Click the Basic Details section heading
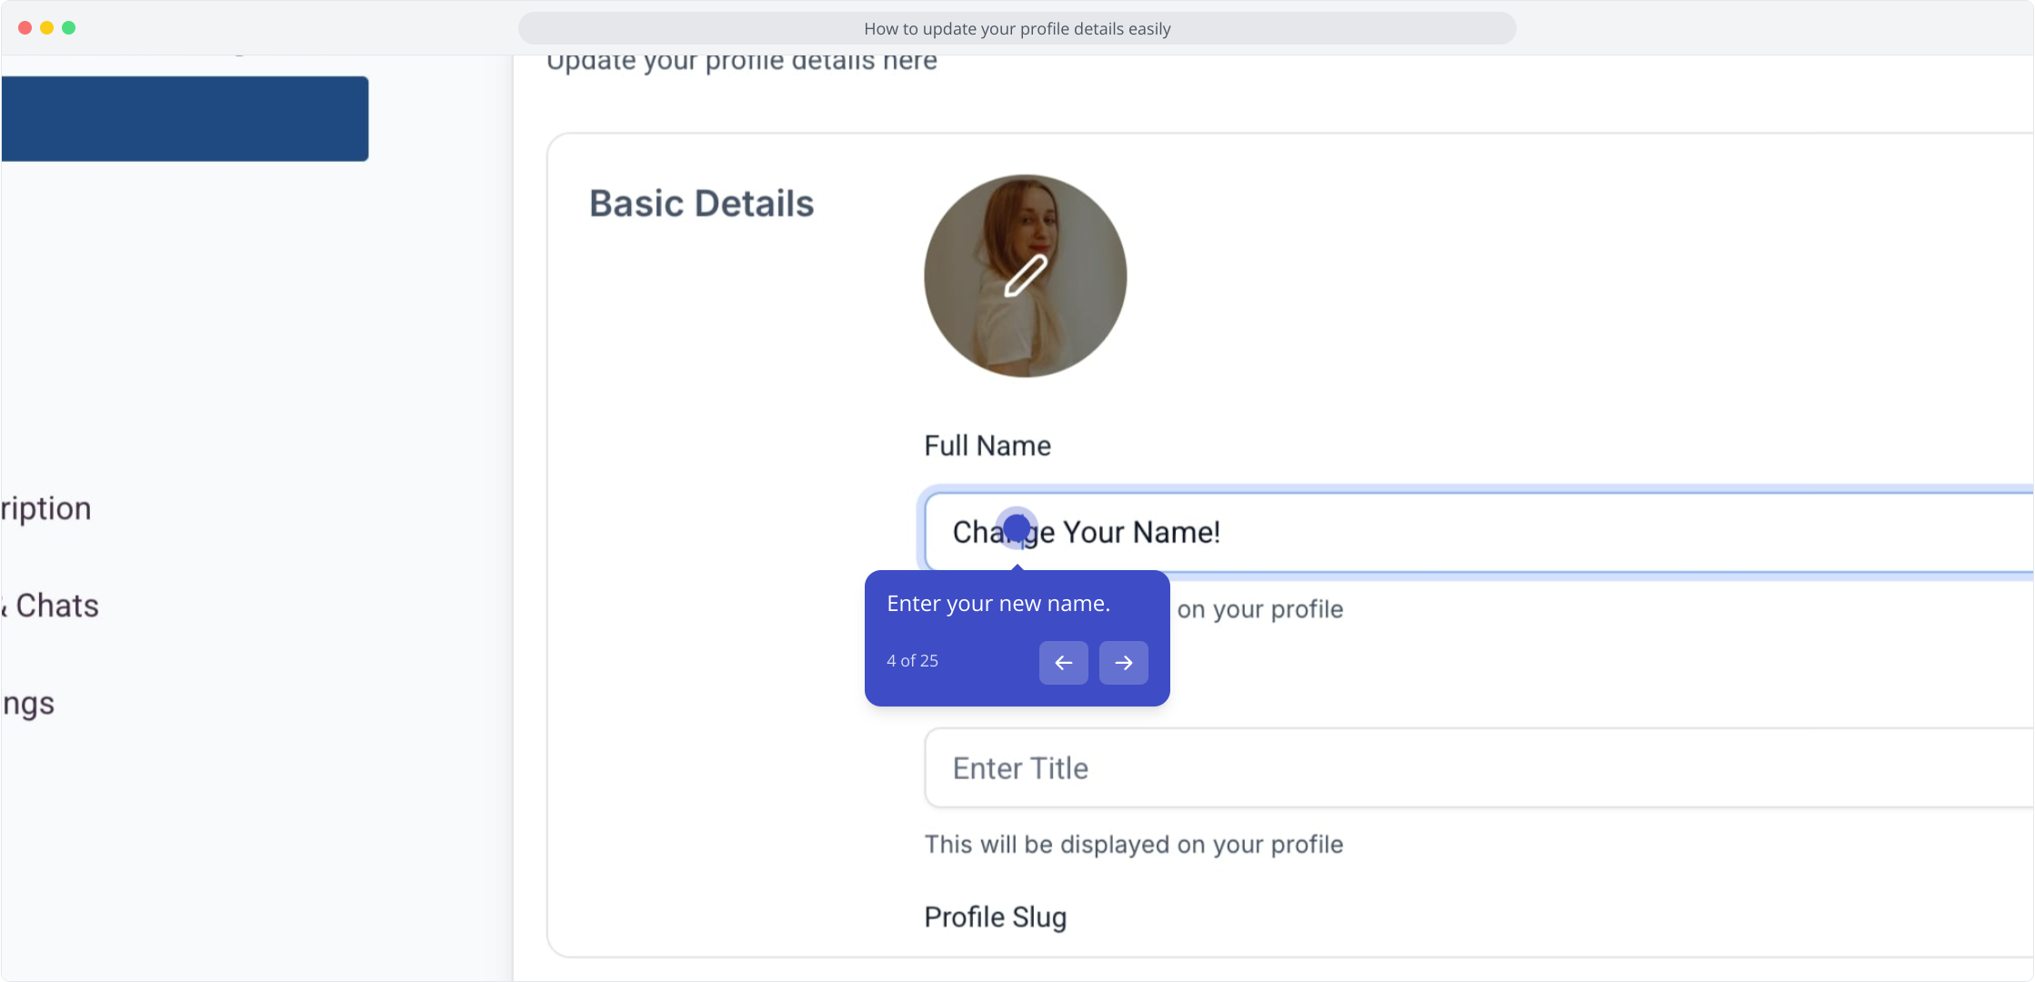 click(x=701, y=204)
